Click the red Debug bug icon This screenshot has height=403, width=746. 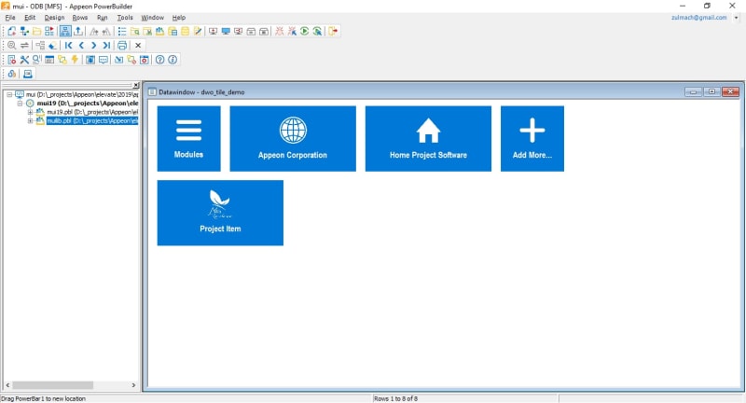pos(279,32)
